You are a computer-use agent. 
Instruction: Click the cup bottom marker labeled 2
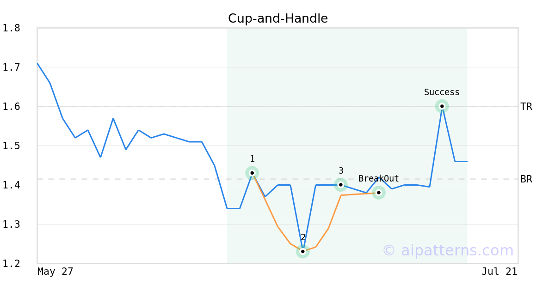pyautogui.click(x=302, y=251)
